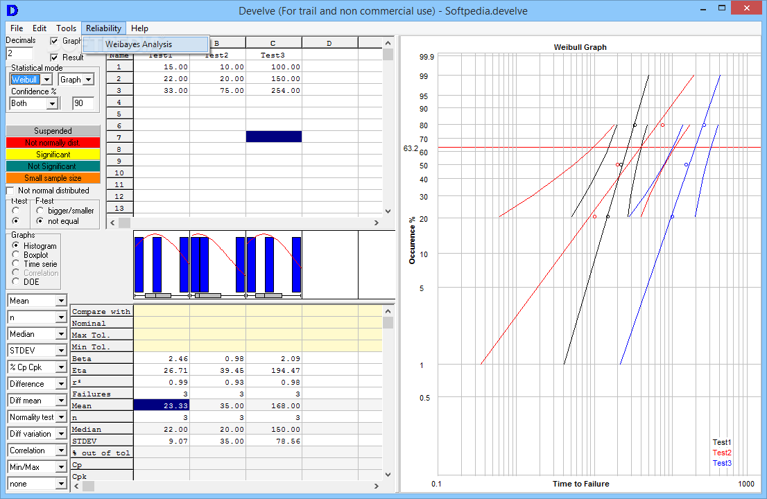Click the results table scroll down arrow
This screenshot has height=499, width=767.
click(x=388, y=475)
